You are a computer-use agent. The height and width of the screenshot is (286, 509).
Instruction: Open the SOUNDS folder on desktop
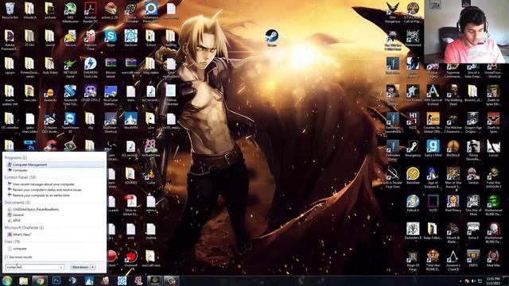130,176
